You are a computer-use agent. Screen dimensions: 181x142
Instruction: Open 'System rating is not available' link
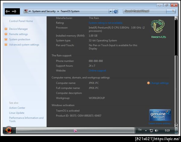(106, 23)
